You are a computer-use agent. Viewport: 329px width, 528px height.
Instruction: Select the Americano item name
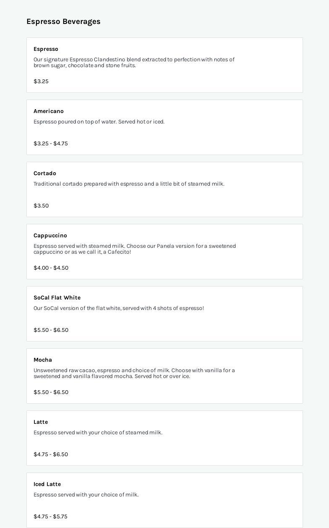49,111
